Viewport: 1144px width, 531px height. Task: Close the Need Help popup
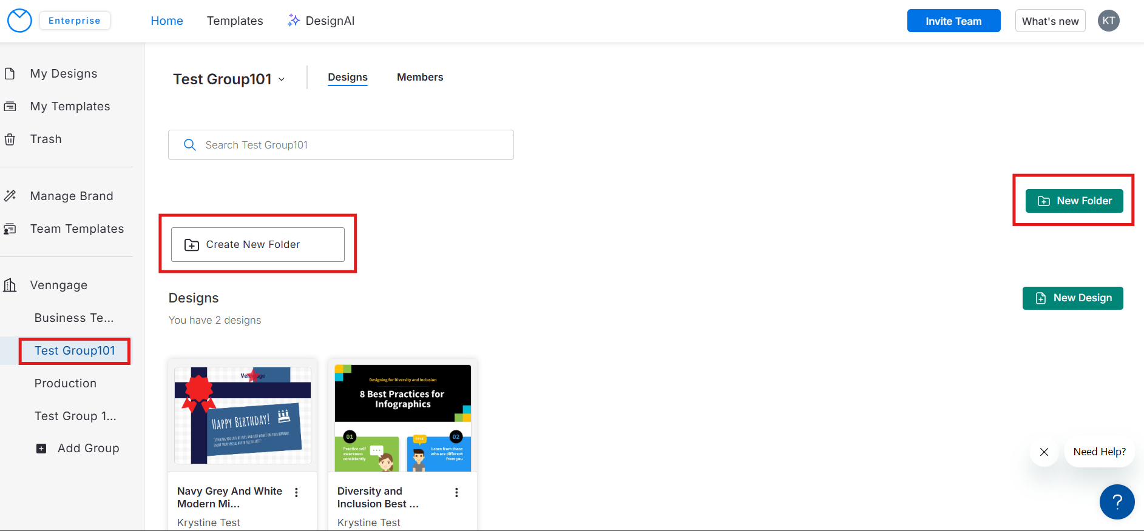[x=1044, y=452]
